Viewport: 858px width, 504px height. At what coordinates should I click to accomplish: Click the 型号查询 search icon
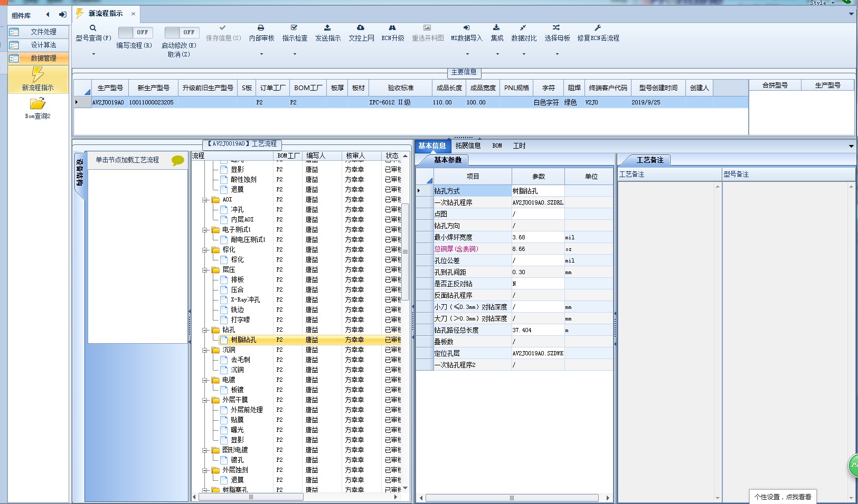pos(93,28)
